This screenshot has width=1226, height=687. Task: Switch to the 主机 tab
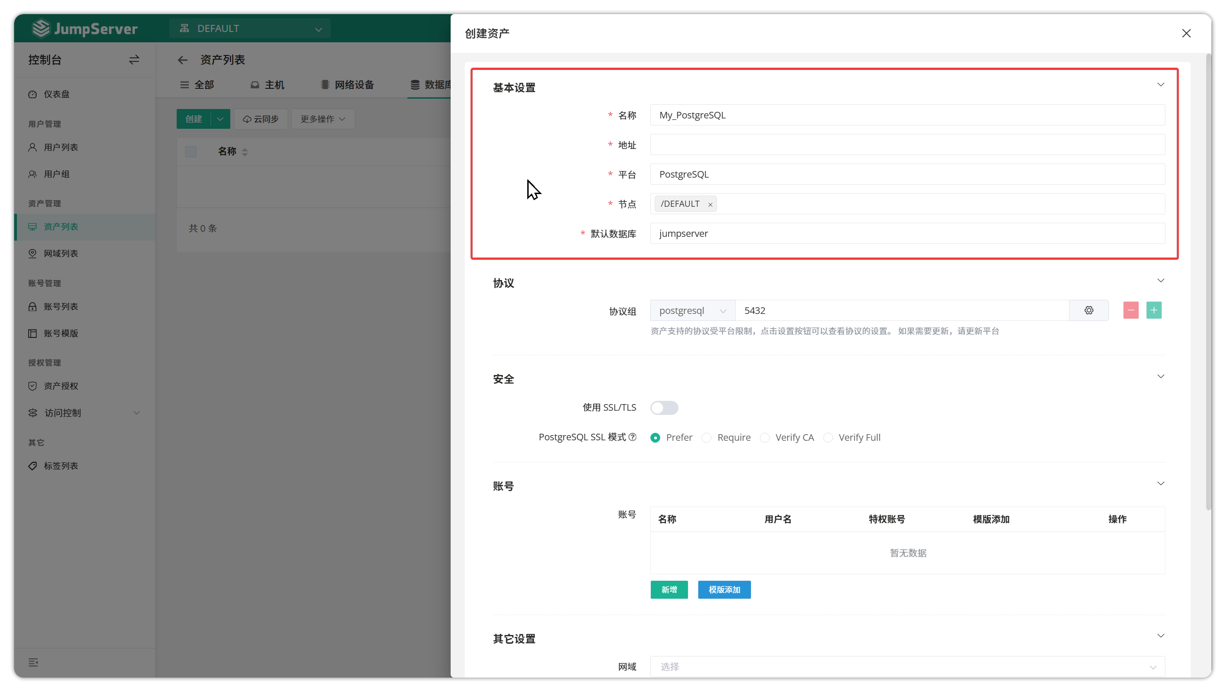click(267, 85)
